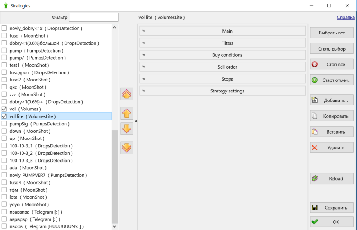Expand the Buy conditions section
The image size is (357, 230).
click(222, 55)
